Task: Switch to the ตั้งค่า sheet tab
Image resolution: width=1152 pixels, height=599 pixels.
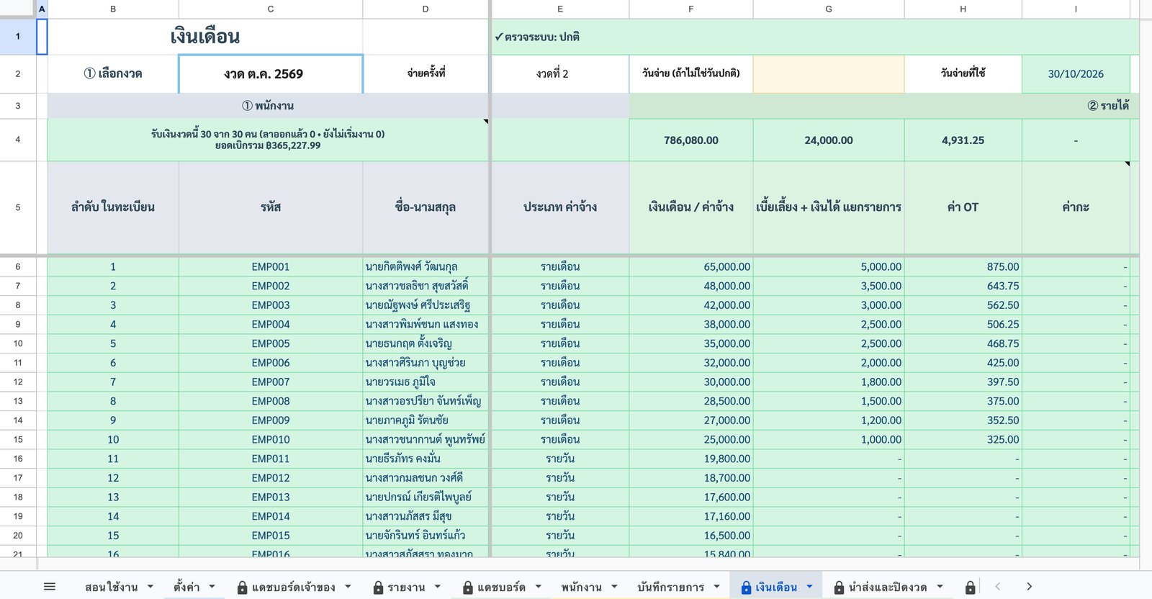Action: (x=186, y=587)
